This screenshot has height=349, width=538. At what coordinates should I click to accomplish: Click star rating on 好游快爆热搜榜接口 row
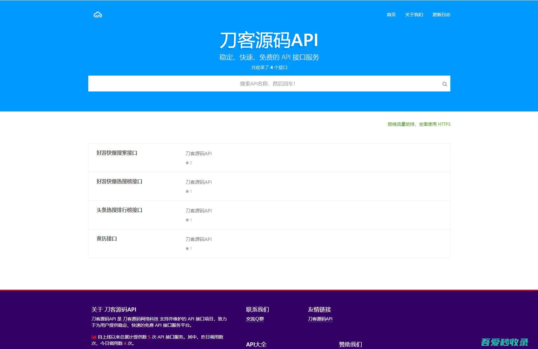coord(189,191)
